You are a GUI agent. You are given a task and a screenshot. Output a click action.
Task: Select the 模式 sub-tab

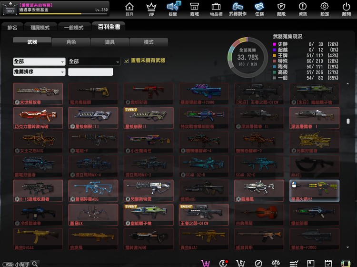[149, 42]
